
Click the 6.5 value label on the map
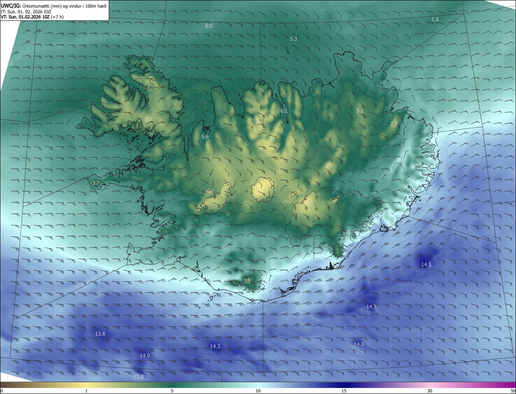click(x=209, y=26)
